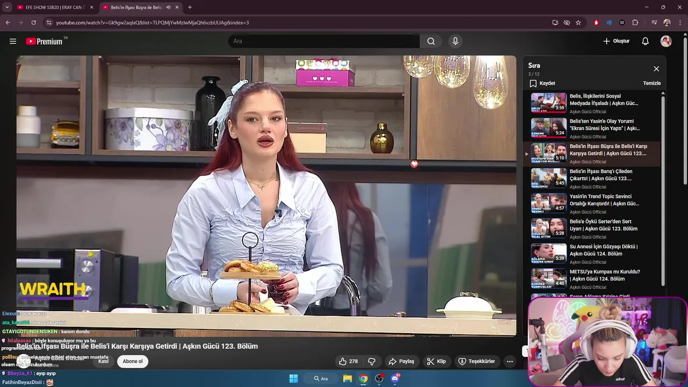Join channel with Katıl button
688x387 pixels.
tap(103, 361)
